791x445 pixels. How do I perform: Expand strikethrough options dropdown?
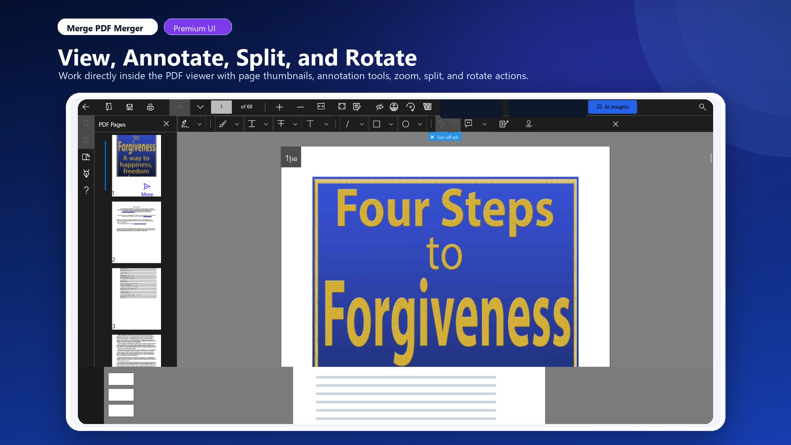295,124
